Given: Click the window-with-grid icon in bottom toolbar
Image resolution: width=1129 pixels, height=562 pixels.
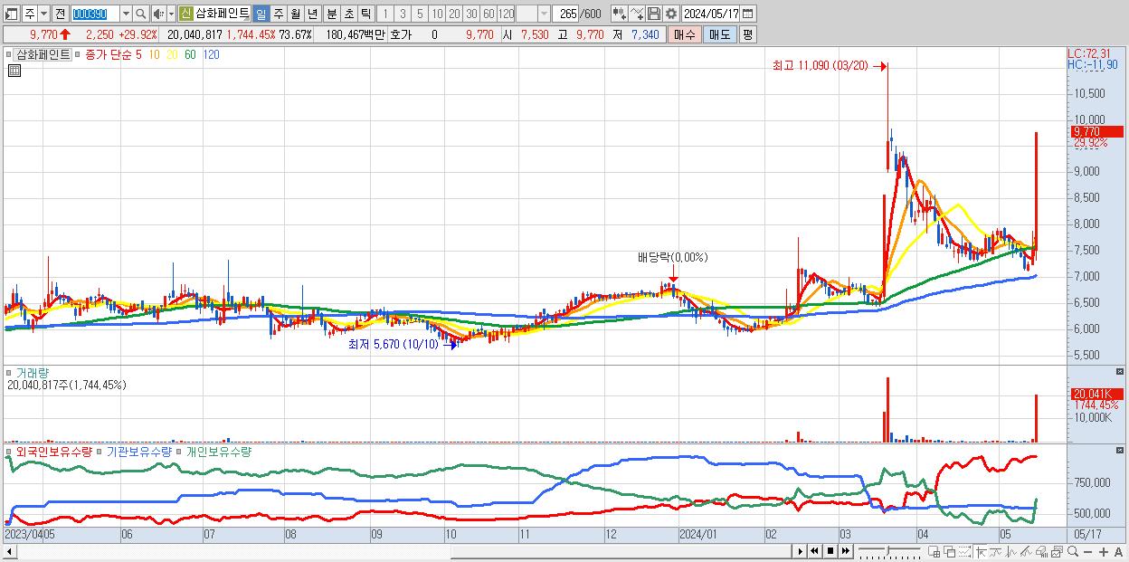Looking at the screenshot, I should (x=934, y=552).
